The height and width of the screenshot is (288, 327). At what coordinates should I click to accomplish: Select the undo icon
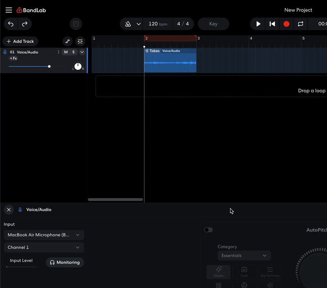point(11,24)
